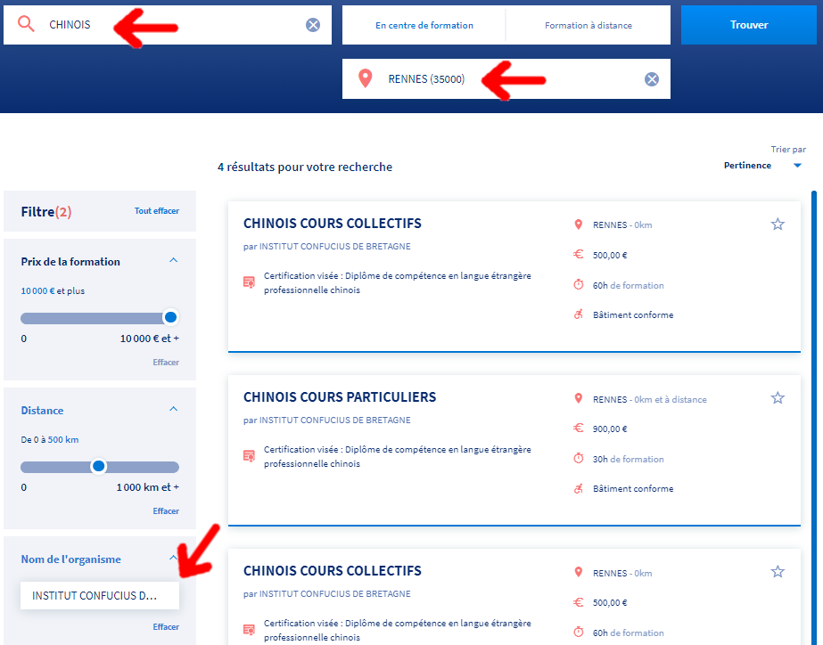Click the location pin beside RENNES - 0km et à distance
Screen dimensions: 823x645
click(578, 398)
